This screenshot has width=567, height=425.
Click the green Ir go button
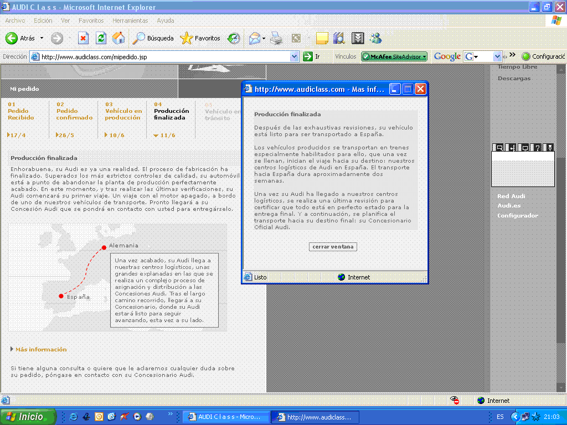point(311,56)
